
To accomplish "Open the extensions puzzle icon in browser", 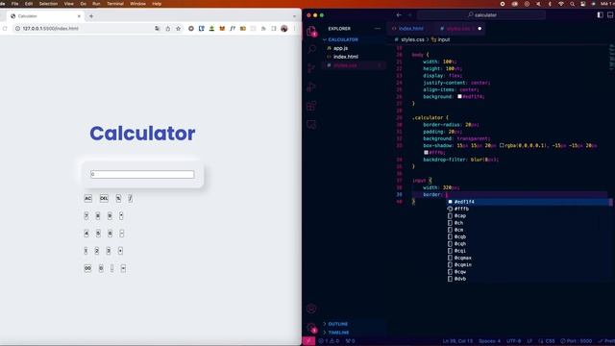I will (x=263, y=29).
